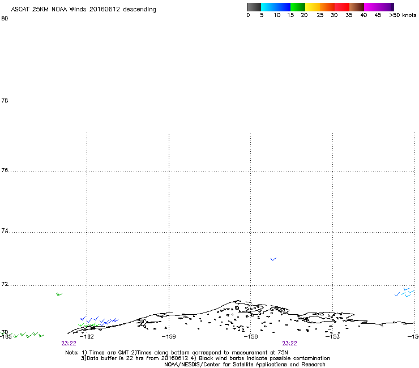
Task: Click the '45' label under the color bar
Action: click(378, 15)
